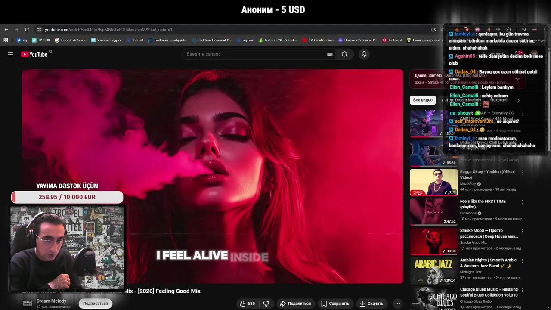Screen dimensions: 551x310
Task: Open options menu for Feels like the FIRST TIME
Action: point(523,202)
